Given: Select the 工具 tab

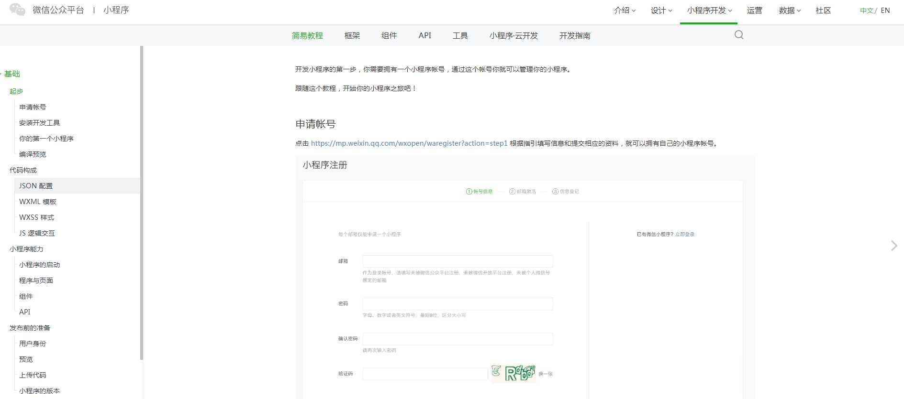Looking at the screenshot, I should coord(460,36).
